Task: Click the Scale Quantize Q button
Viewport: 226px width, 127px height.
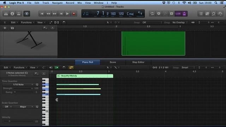Action: coord(37,107)
